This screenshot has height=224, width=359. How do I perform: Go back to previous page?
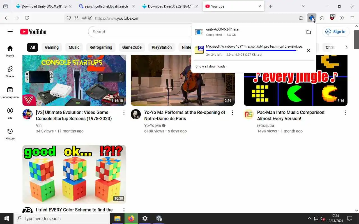7,18
